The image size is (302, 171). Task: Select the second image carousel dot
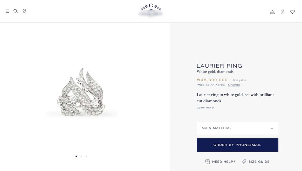tap(81, 156)
